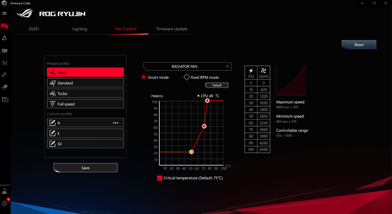Click the lightning bolt PWM column header

pyautogui.click(x=251, y=71)
